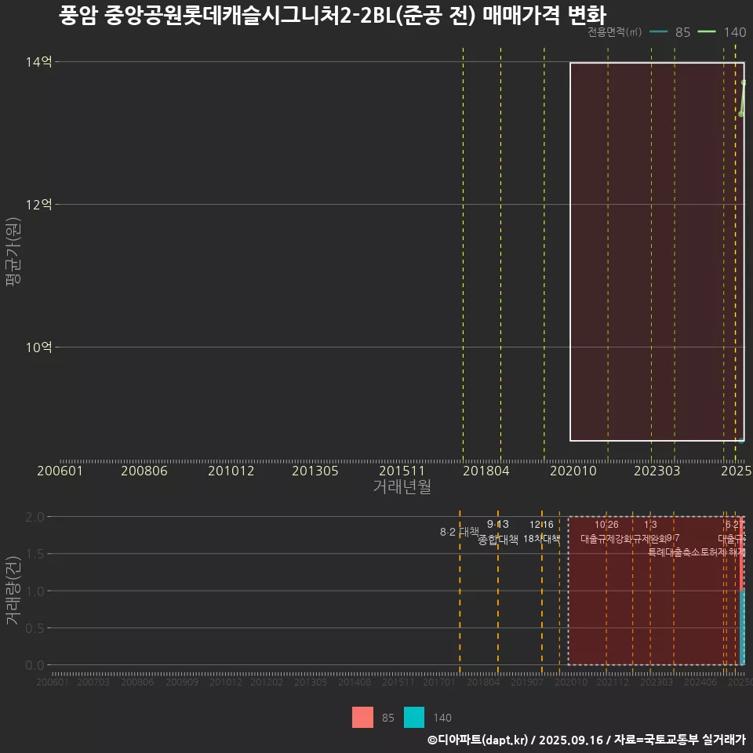Click '202010' on the upper x-axis
The width and height of the screenshot is (753, 753).
pos(573,471)
